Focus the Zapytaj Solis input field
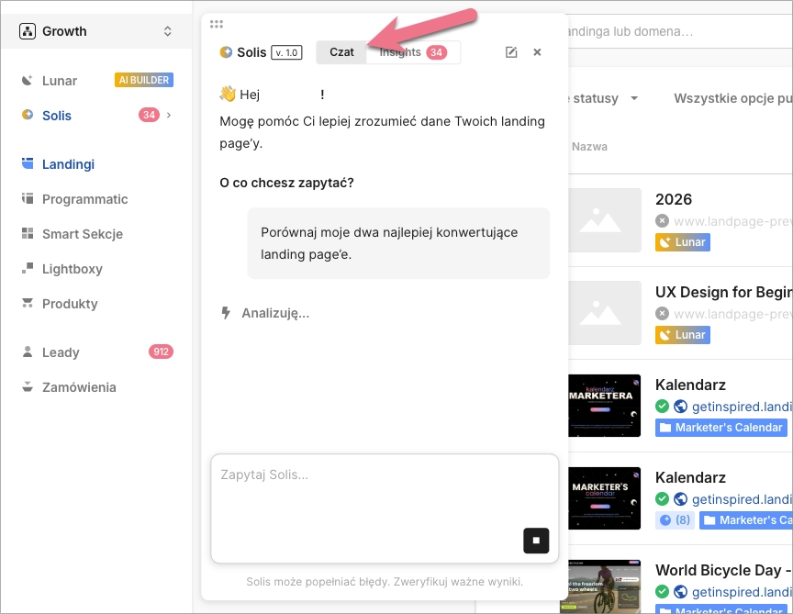This screenshot has height=614, width=793. pos(385,508)
